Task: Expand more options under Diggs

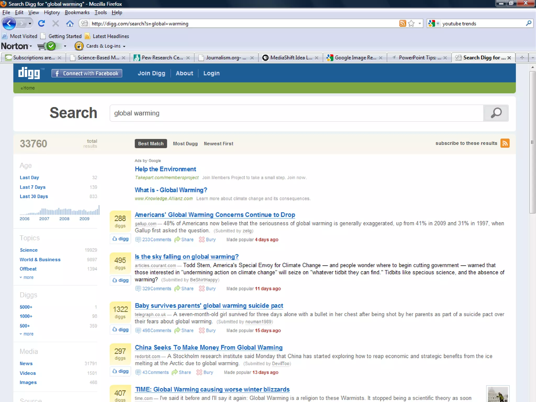Action: click(28, 334)
